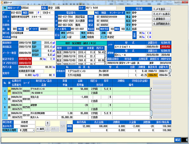Image resolution: width=189 pixels, height=144 pixels.
Task: Click the 3.画像表示 button
Action: pos(161,19)
